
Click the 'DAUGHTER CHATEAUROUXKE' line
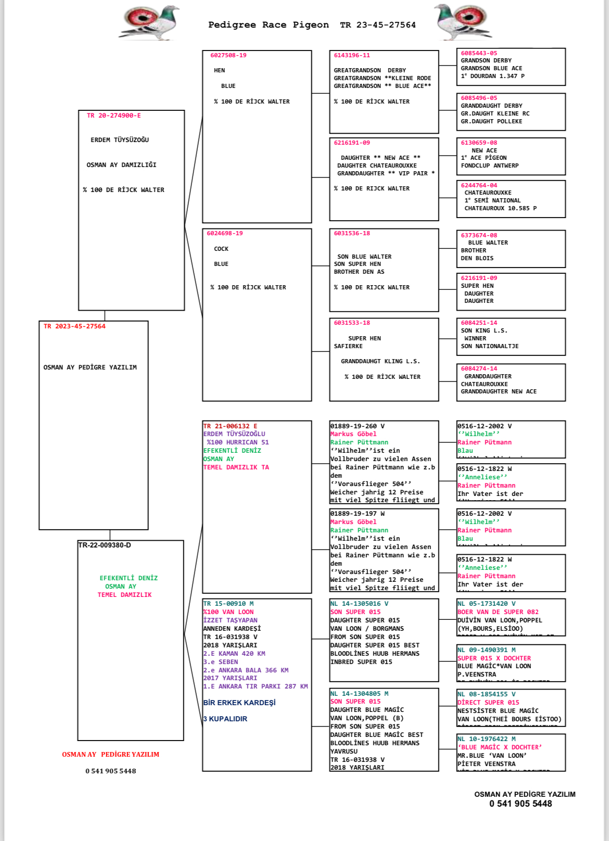point(377,165)
